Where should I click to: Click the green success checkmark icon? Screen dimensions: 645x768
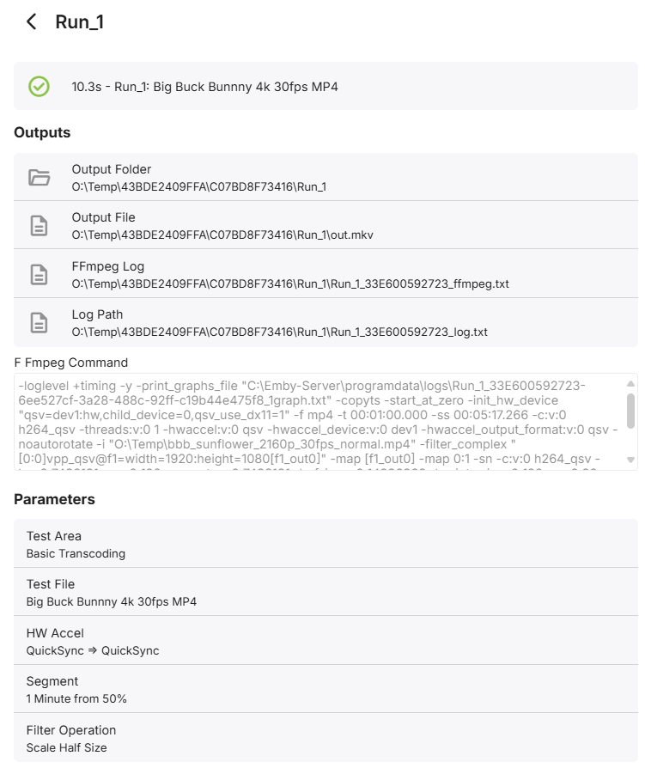pyautogui.click(x=39, y=86)
